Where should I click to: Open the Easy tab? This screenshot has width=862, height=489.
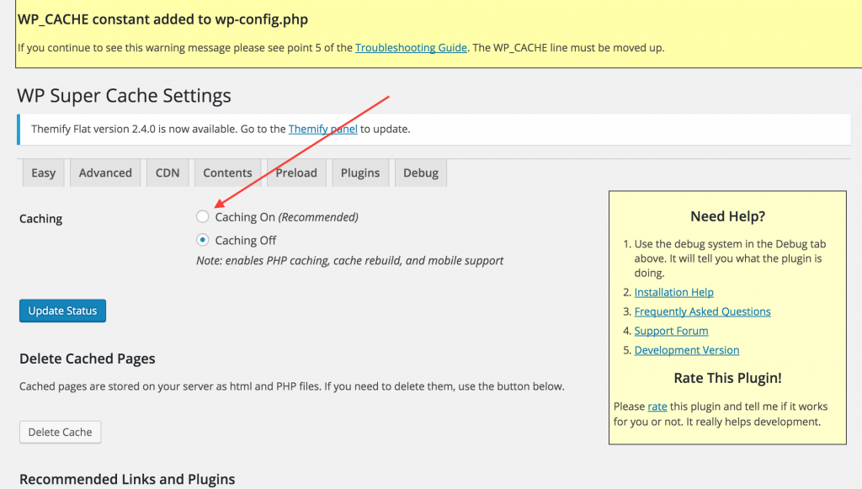tap(44, 173)
